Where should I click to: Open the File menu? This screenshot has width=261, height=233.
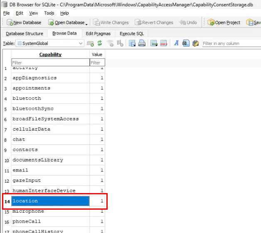(6, 13)
